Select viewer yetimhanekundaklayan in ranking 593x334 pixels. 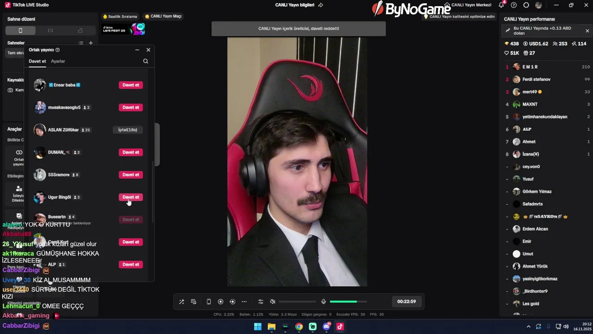point(547,117)
